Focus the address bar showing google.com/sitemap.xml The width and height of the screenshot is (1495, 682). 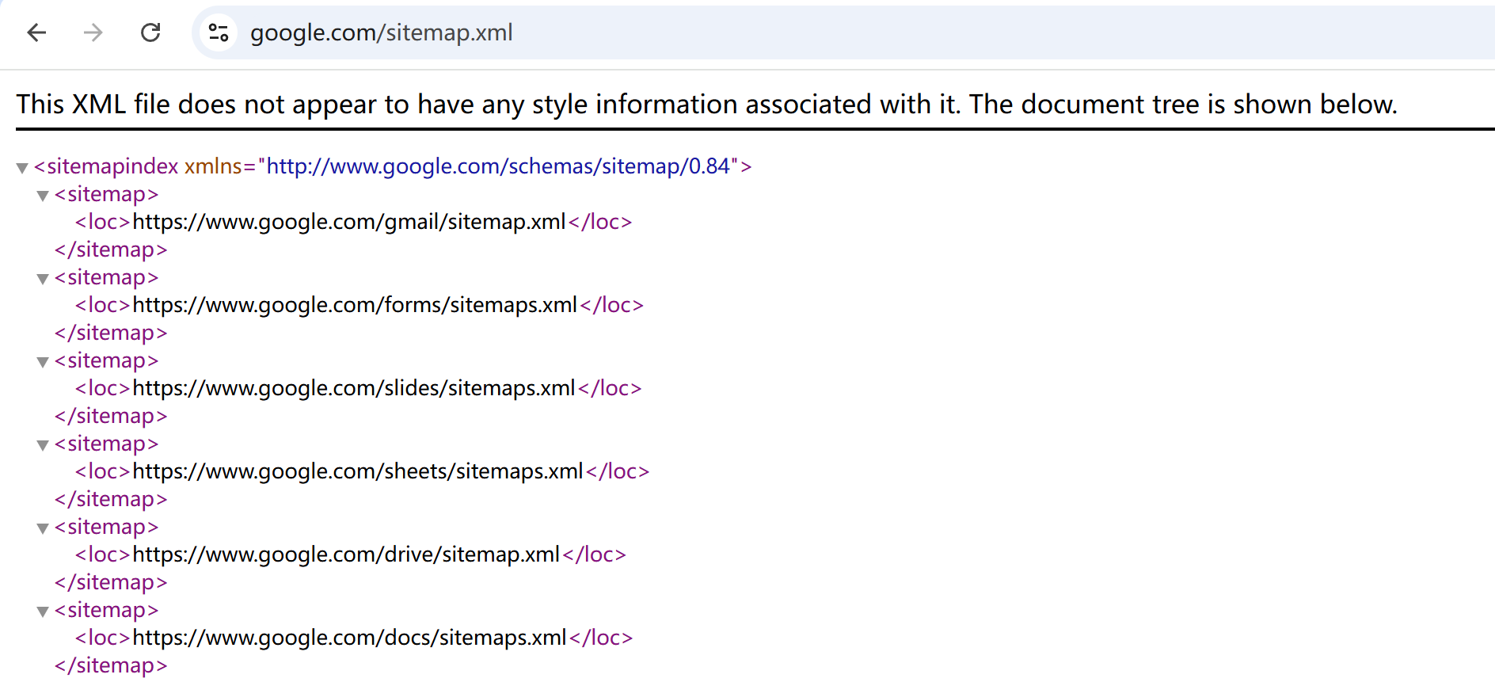tap(843, 32)
